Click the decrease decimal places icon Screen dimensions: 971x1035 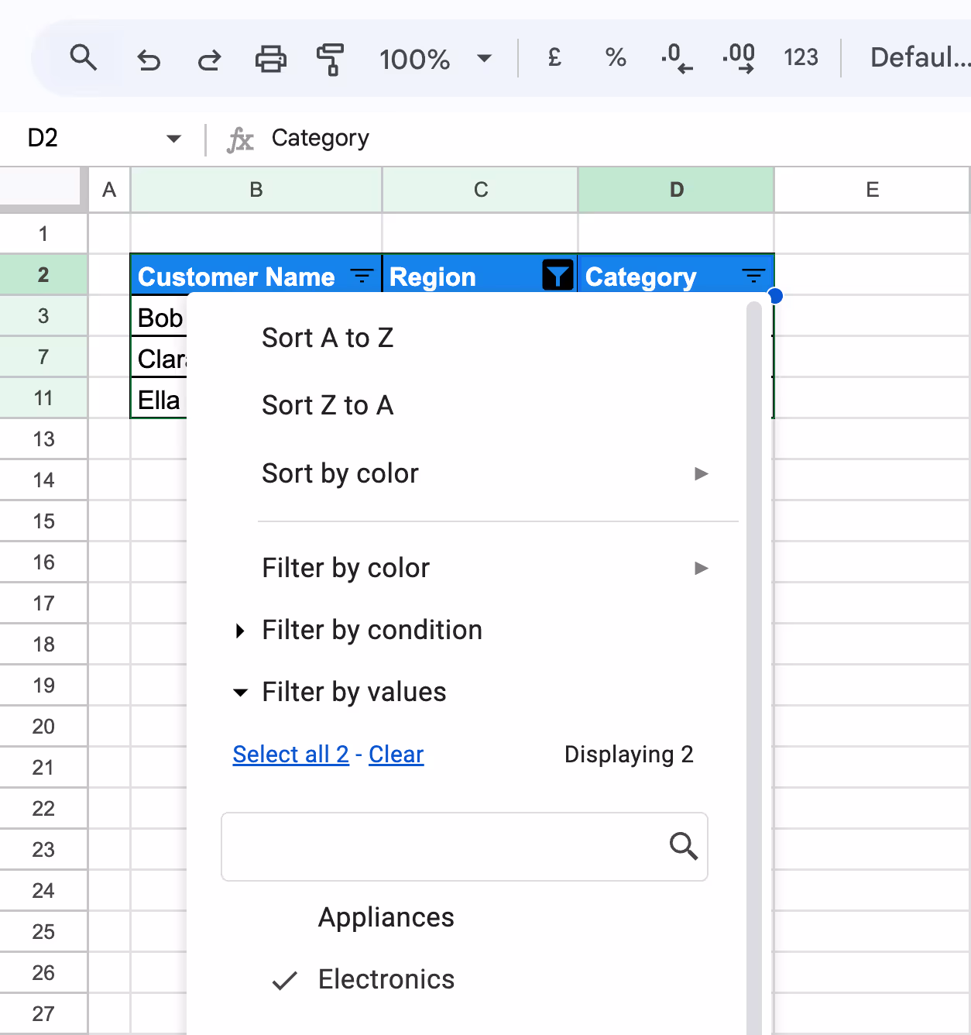click(x=676, y=57)
